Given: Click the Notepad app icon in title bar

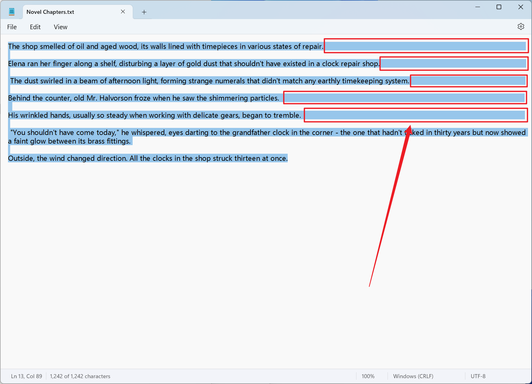Looking at the screenshot, I should 12,12.
